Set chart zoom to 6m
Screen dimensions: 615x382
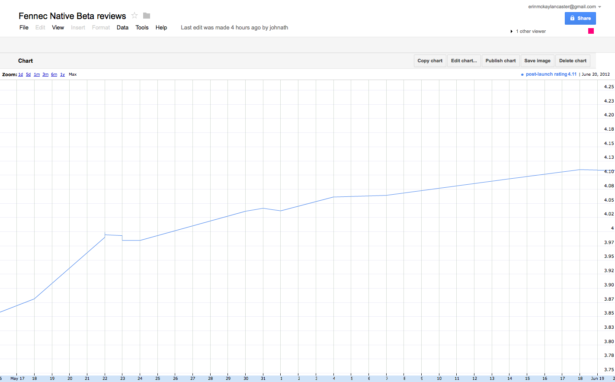pos(54,74)
